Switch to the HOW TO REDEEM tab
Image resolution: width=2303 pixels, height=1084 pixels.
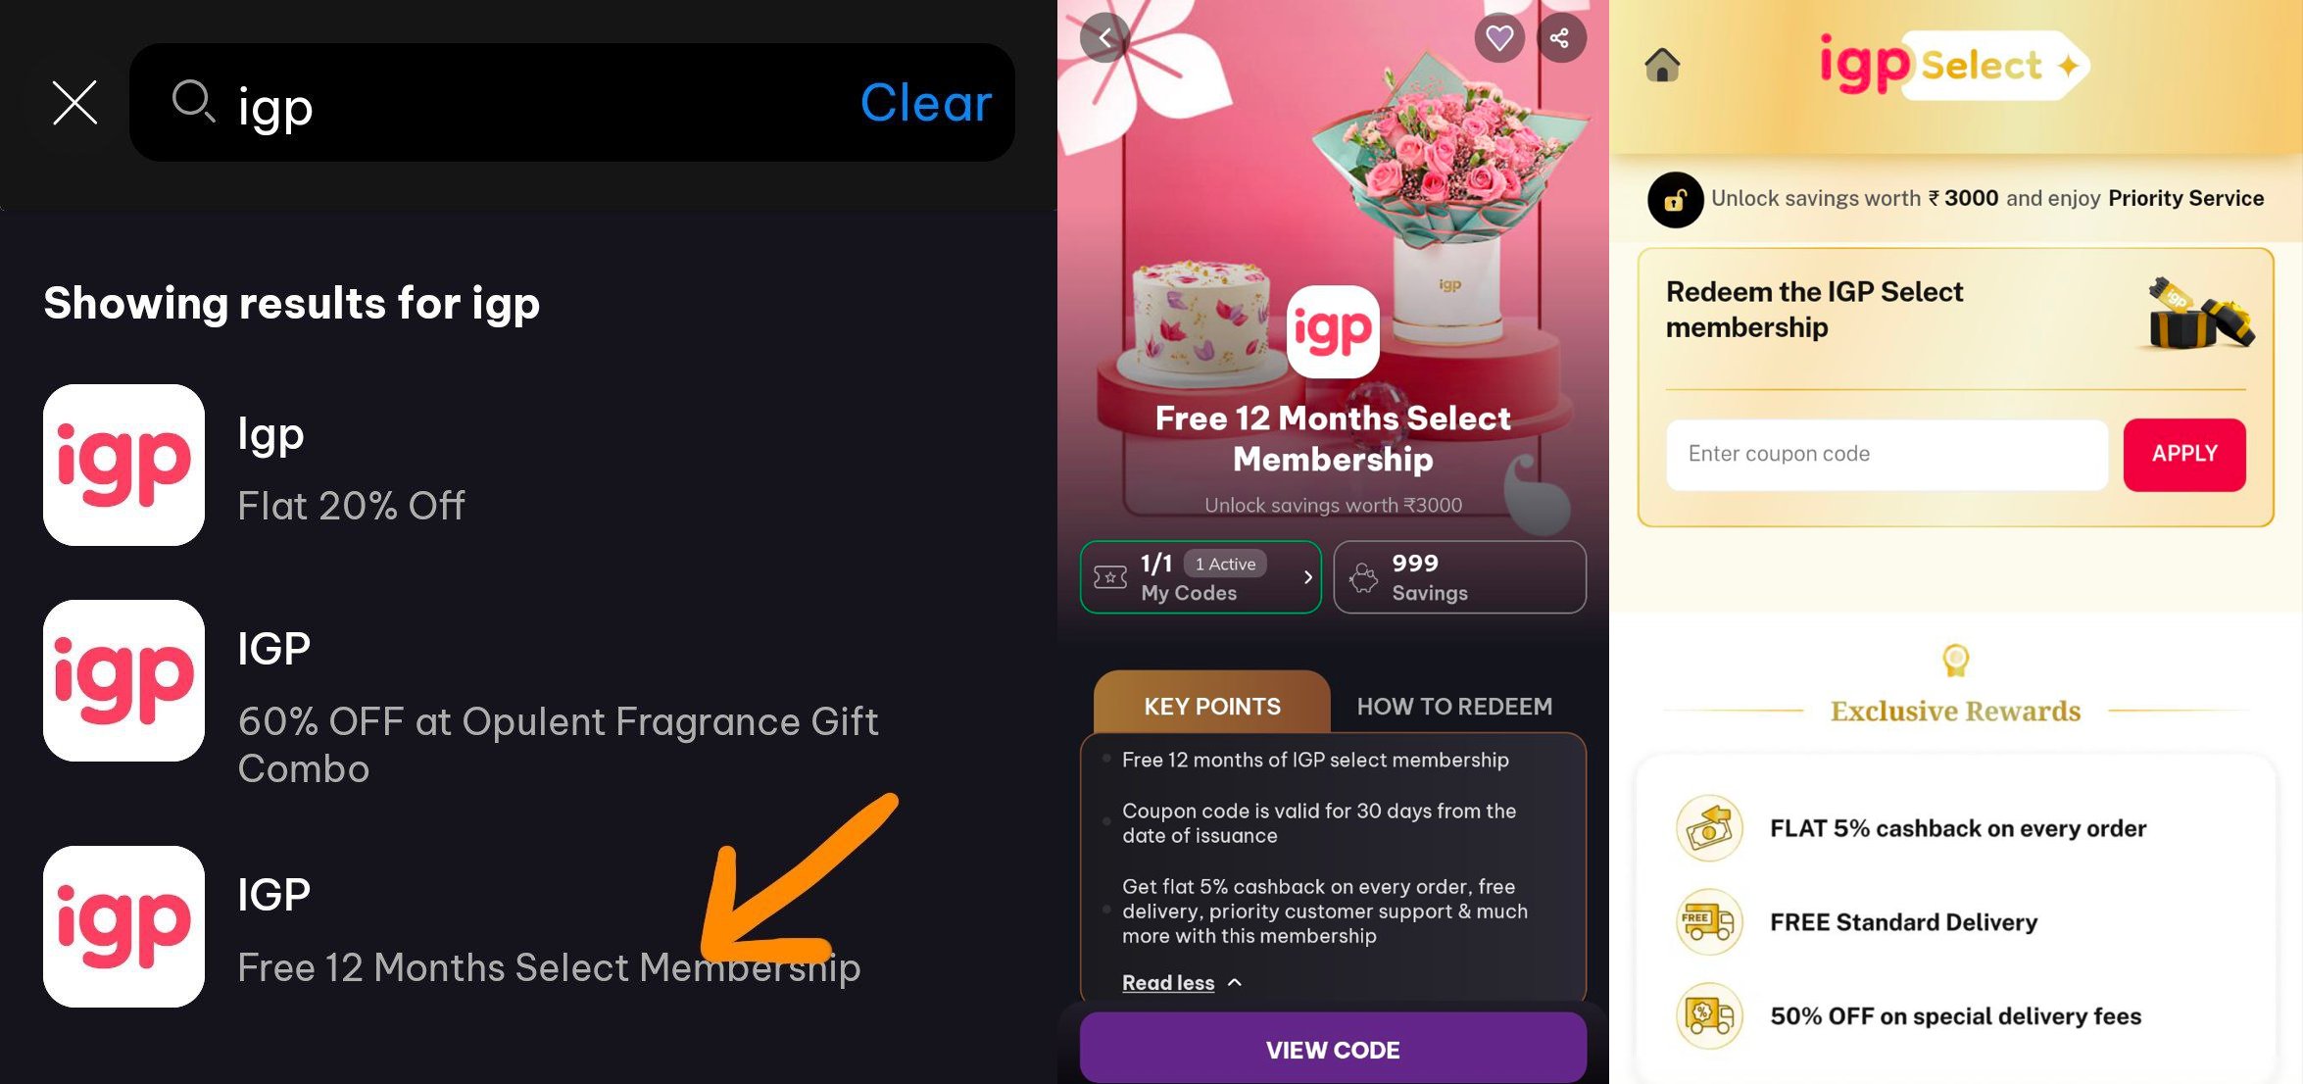pyautogui.click(x=1454, y=706)
